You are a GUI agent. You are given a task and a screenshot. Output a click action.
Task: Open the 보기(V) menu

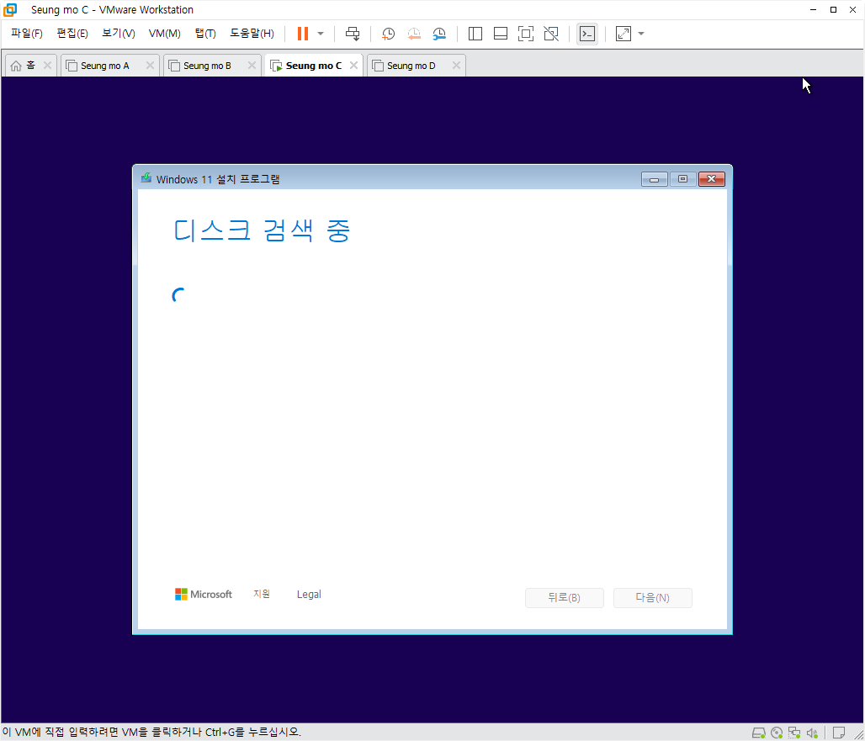pos(119,34)
